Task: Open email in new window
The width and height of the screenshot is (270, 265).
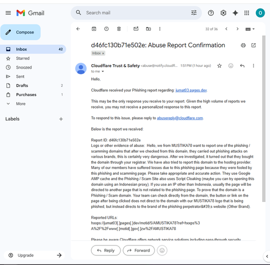Action: (x=253, y=45)
